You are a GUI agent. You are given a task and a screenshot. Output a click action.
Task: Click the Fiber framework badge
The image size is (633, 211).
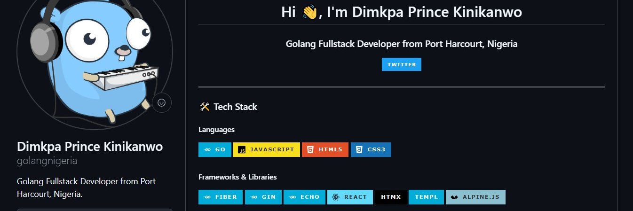[x=221, y=197]
